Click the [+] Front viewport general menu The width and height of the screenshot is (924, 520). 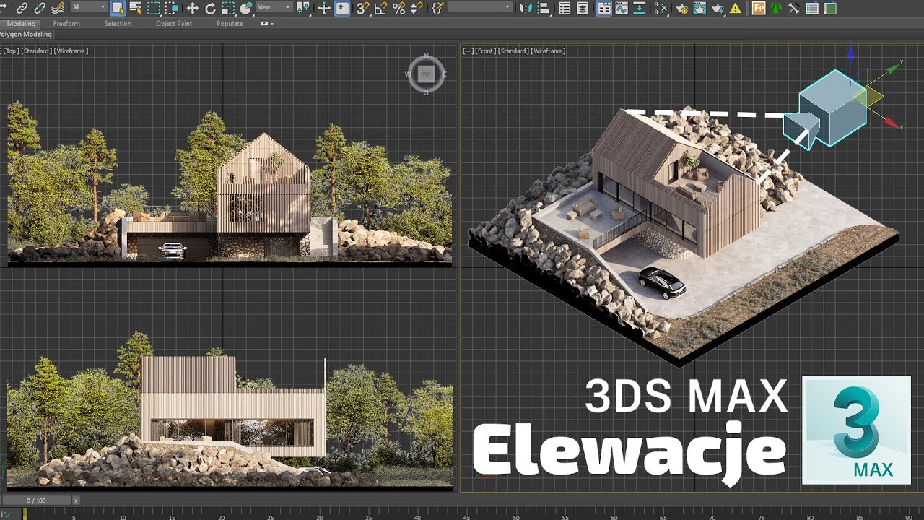point(468,51)
